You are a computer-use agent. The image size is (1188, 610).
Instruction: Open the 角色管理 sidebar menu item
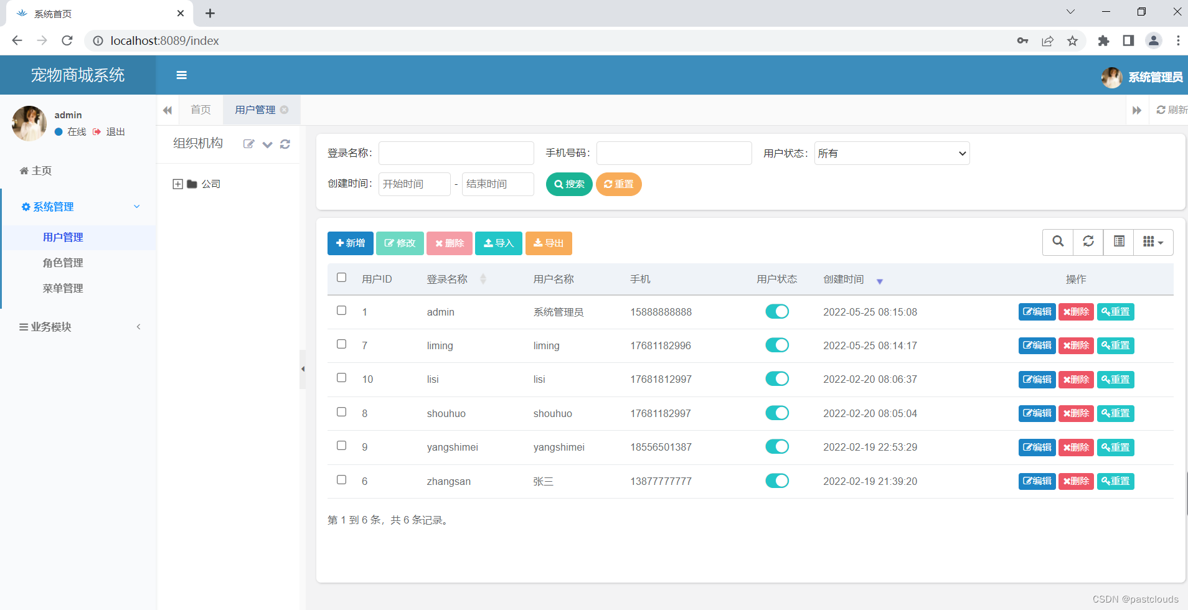[x=63, y=263]
